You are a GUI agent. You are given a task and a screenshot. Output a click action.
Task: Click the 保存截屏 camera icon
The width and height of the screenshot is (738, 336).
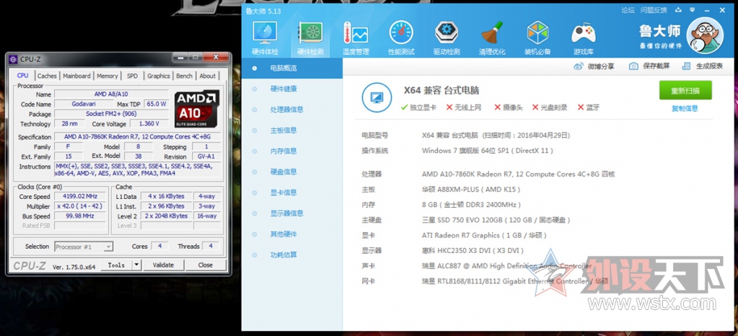coord(633,66)
